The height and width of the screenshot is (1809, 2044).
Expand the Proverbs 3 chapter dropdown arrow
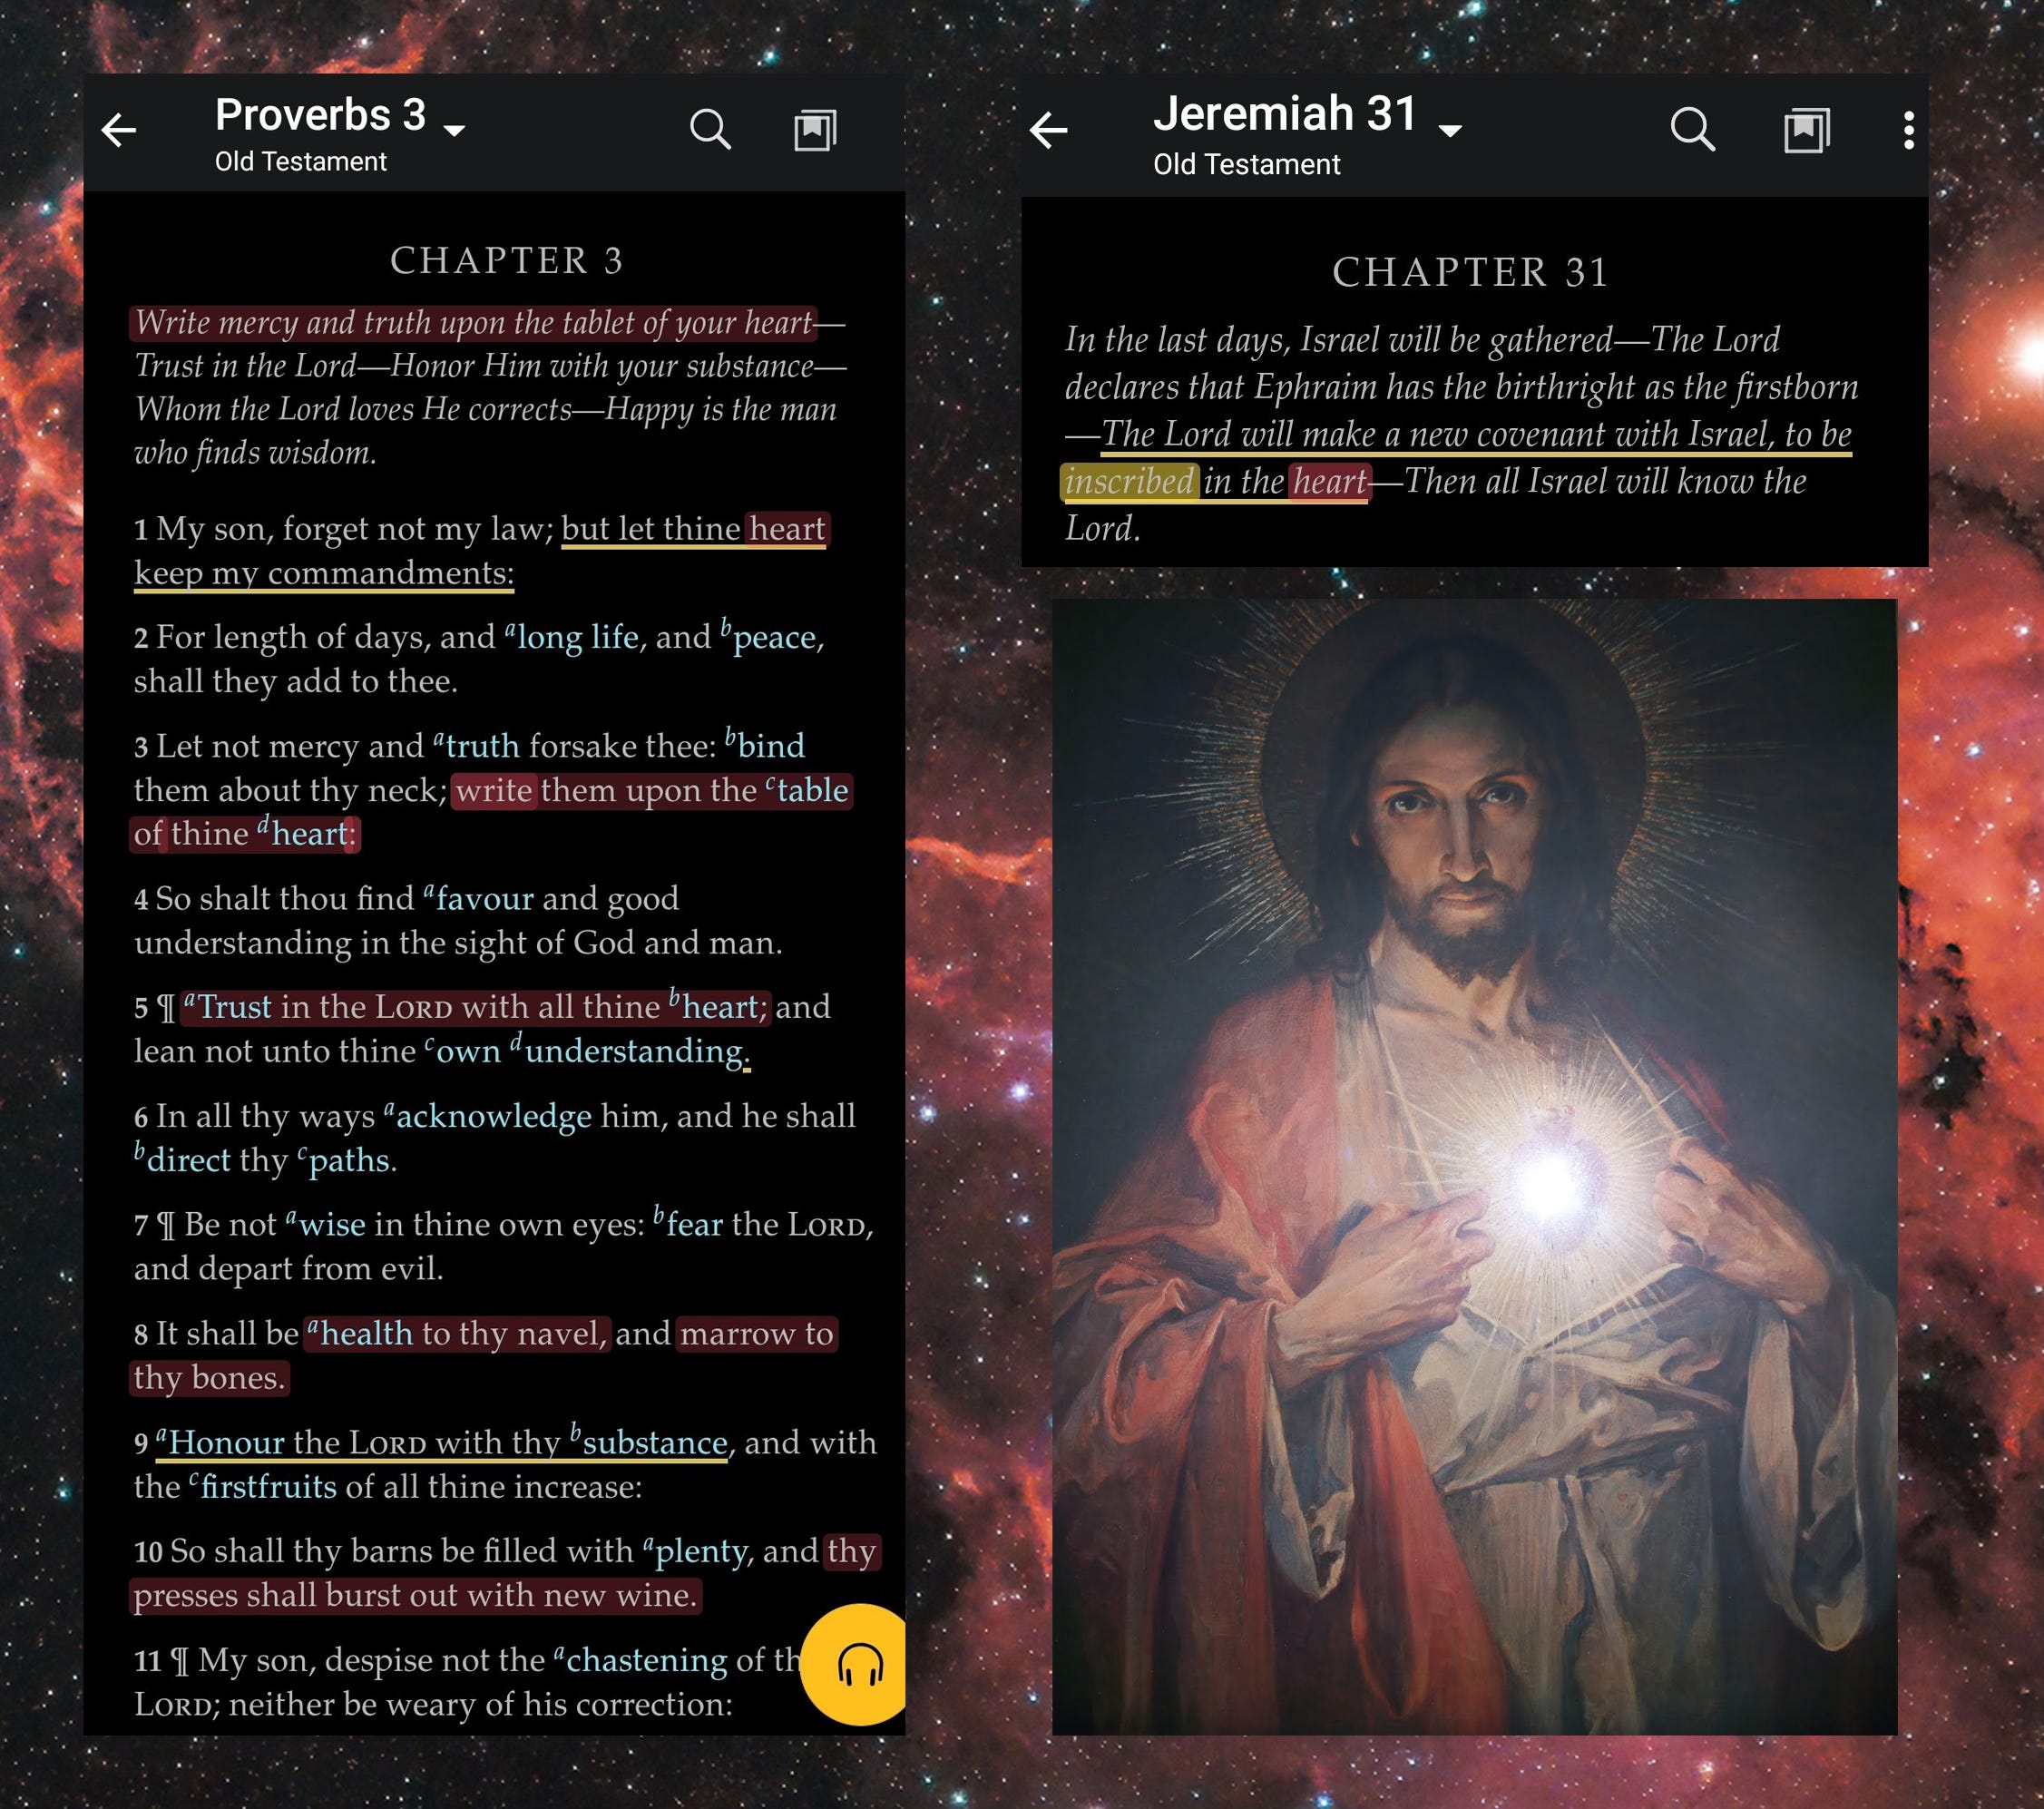click(454, 131)
